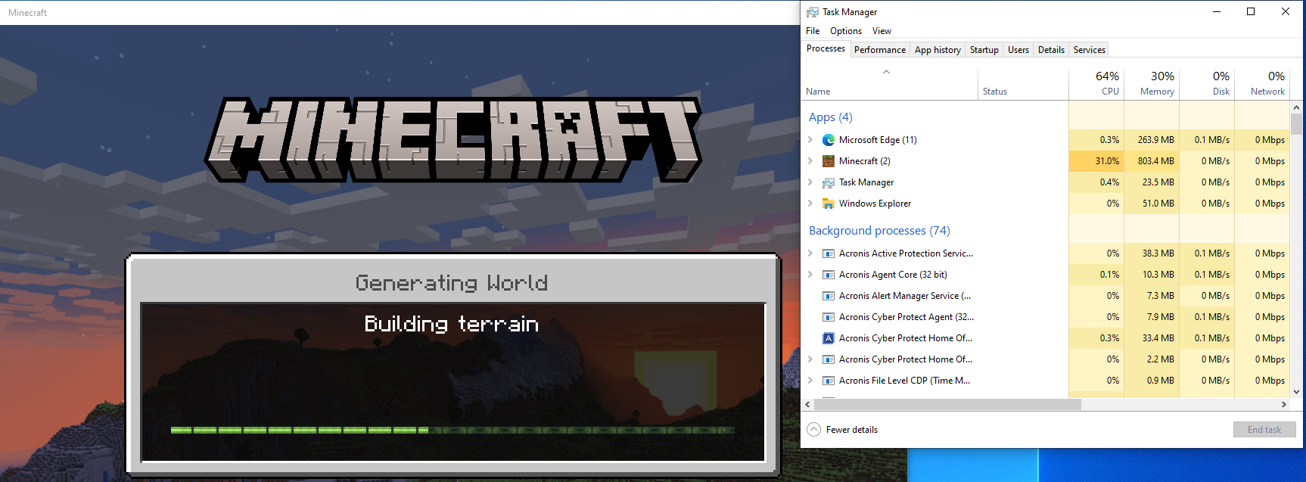Select the Processes tab

pos(826,48)
